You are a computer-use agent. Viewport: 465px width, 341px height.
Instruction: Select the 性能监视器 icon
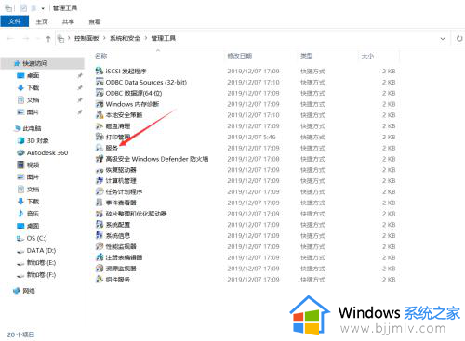click(100, 246)
